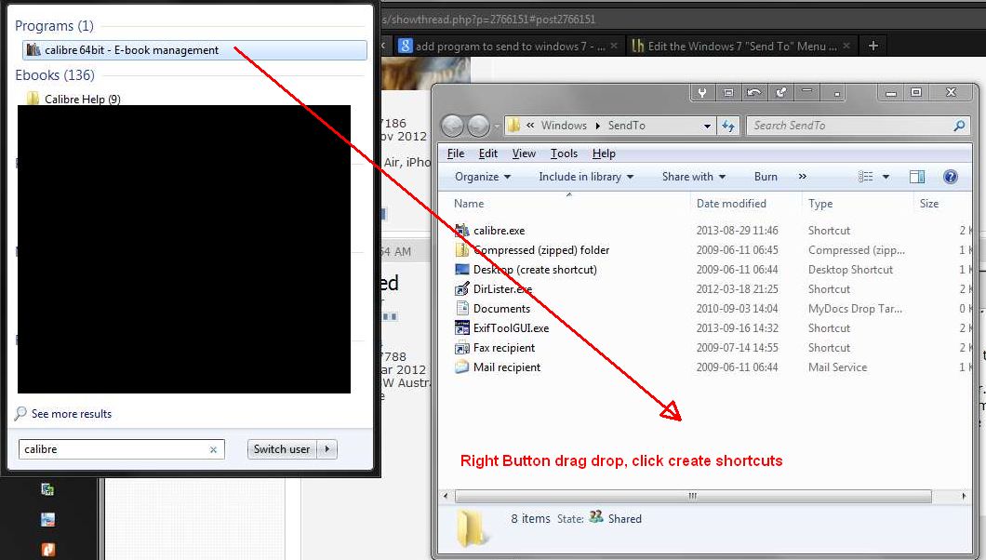
Task: Clear the start menu search text
Action: click(x=213, y=449)
